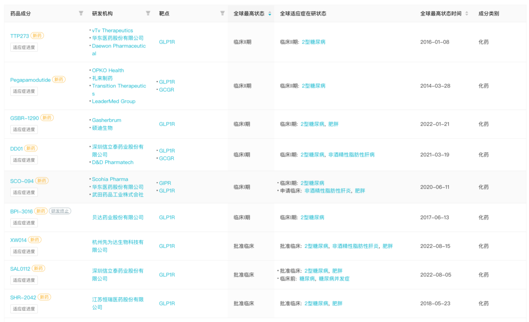Sort by 全球最高状态 column arrows

click(x=269, y=14)
